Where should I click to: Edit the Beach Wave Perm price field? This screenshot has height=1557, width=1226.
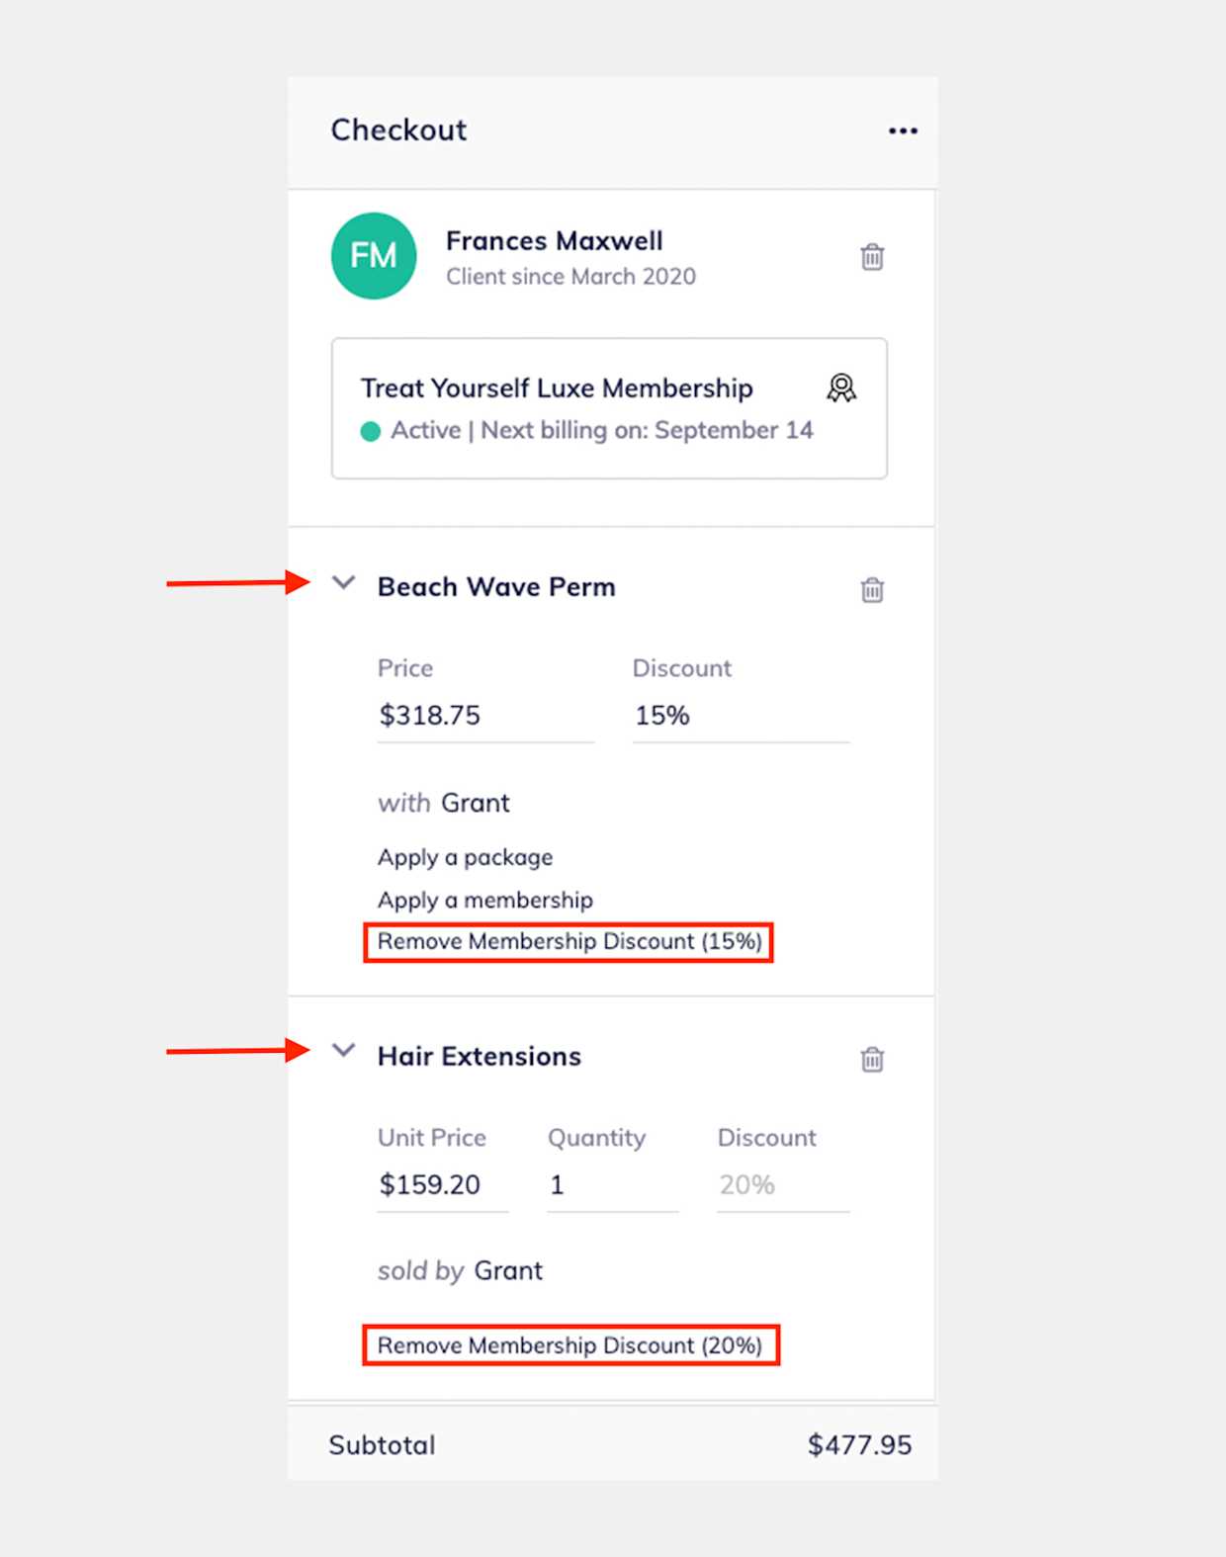click(x=430, y=715)
